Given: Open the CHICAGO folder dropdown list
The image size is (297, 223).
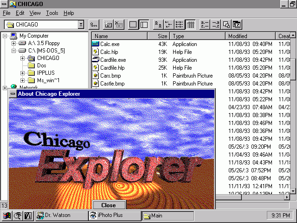Looking at the screenshot, I should click(81, 25).
